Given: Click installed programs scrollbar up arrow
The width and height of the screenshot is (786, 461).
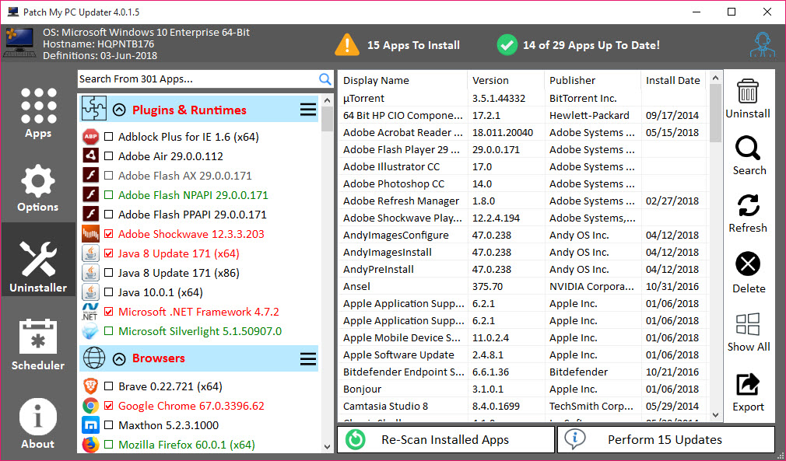Looking at the screenshot, I should click(x=715, y=78).
